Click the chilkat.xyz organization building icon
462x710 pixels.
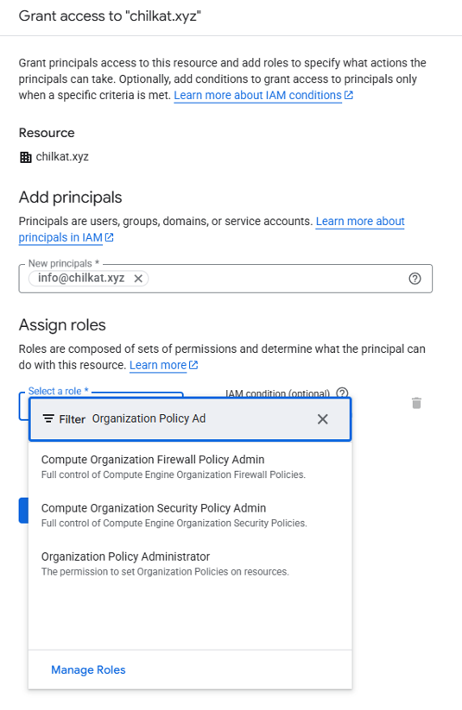(x=25, y=157)
